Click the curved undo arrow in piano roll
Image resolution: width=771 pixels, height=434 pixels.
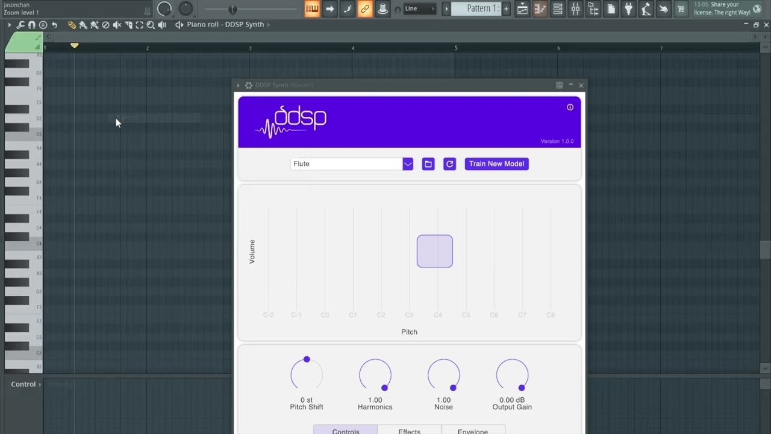54,25
